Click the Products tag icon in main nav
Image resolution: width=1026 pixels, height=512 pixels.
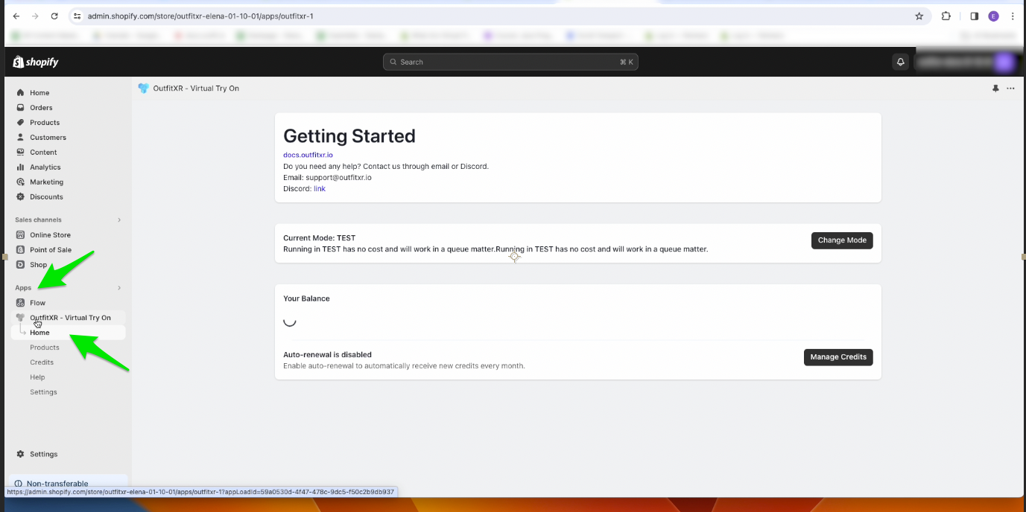tap(20, 123)
